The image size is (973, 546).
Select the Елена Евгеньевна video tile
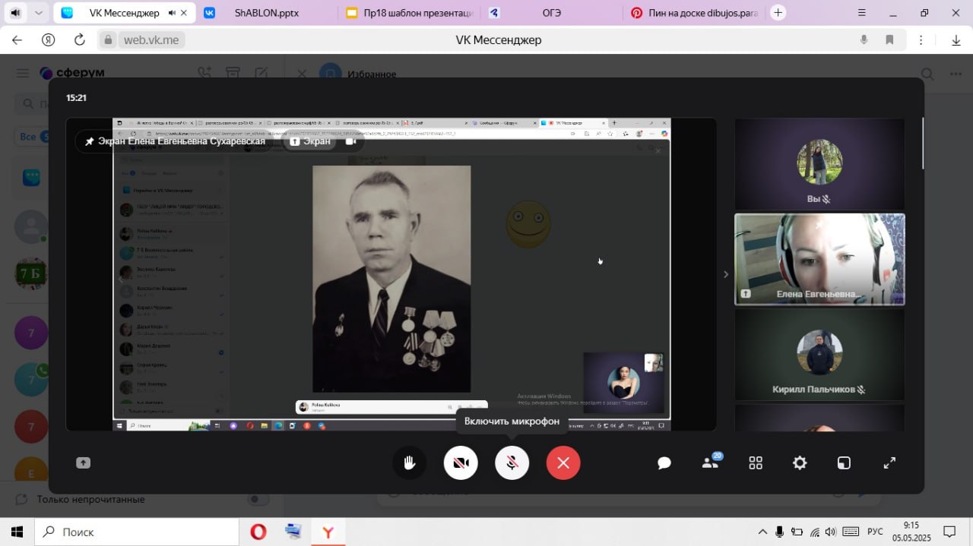819,259
